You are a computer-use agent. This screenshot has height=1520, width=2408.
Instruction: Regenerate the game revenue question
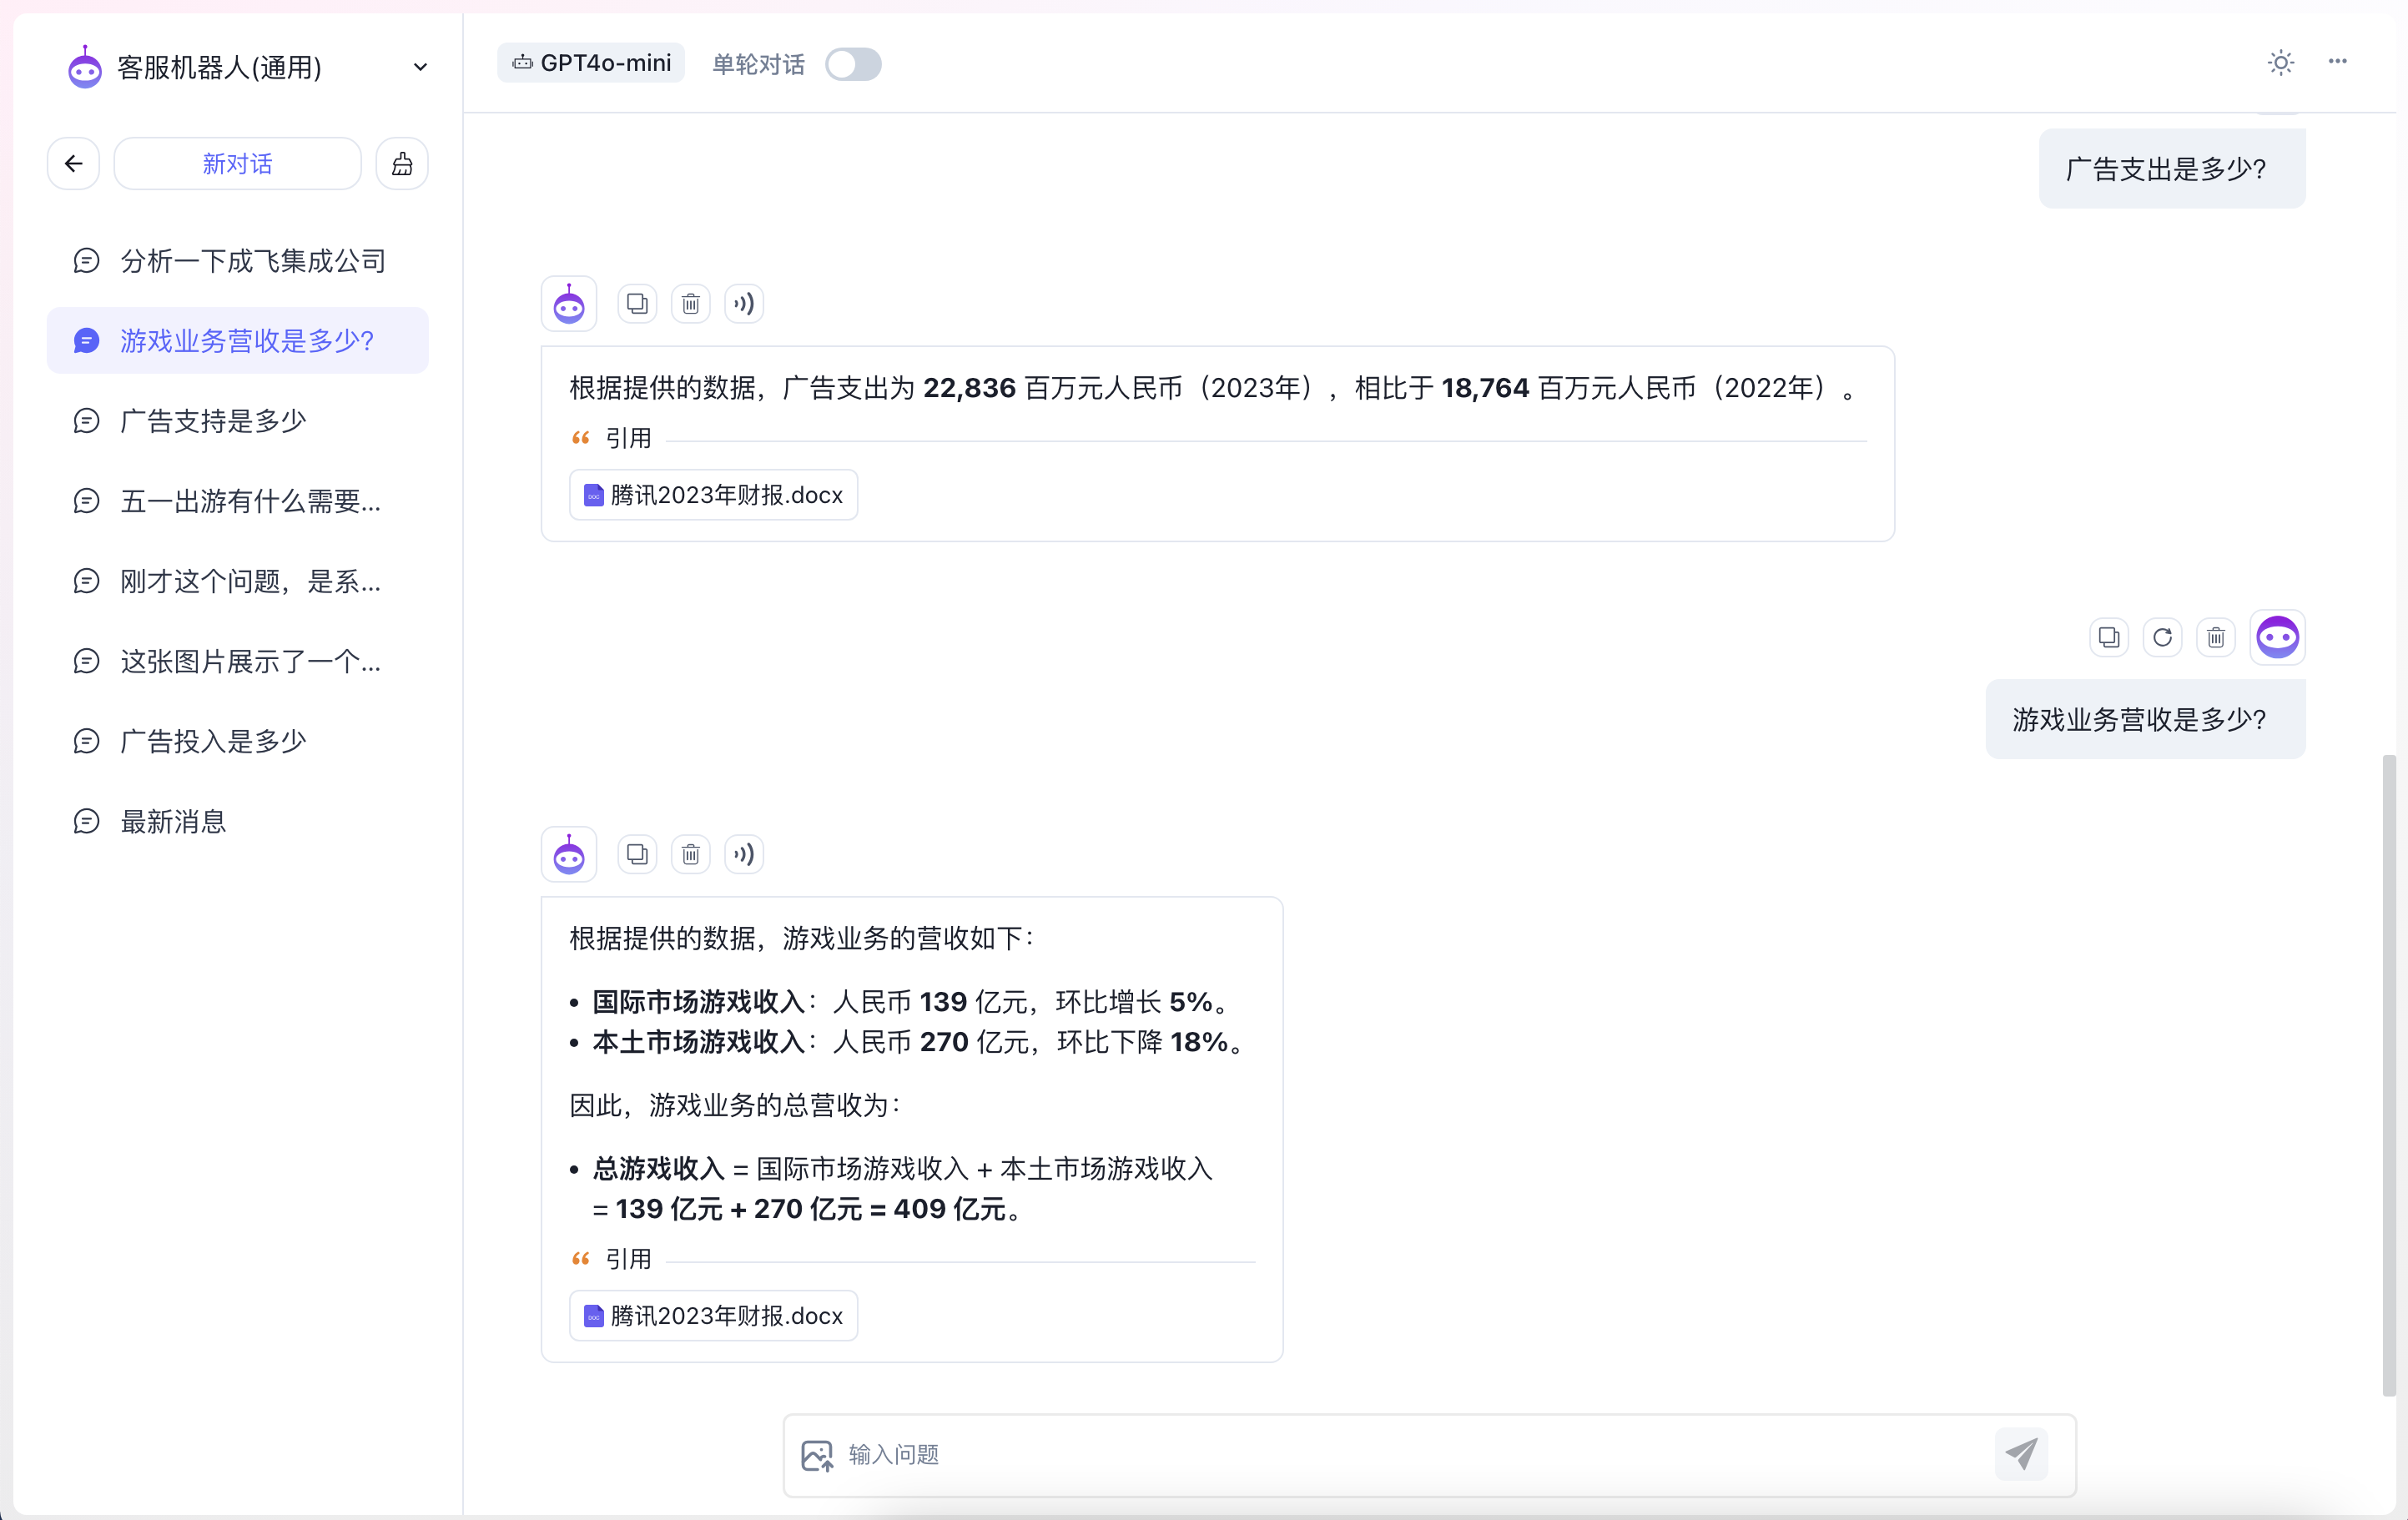point(2162,637)
